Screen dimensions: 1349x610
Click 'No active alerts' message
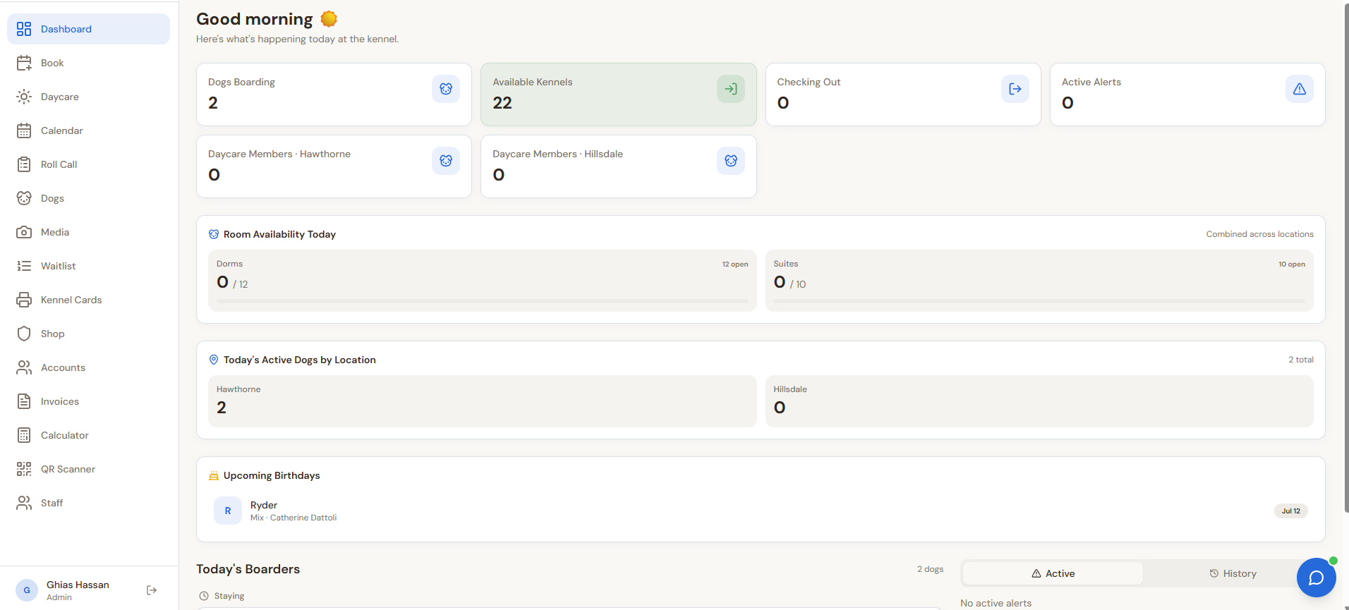[996, 603]
